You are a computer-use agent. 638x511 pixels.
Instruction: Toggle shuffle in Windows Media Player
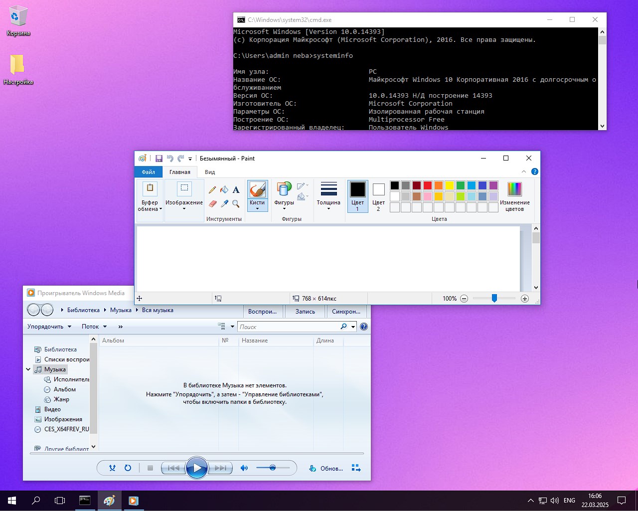[112, 468]
